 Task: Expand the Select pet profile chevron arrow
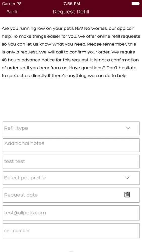(127, 178)
